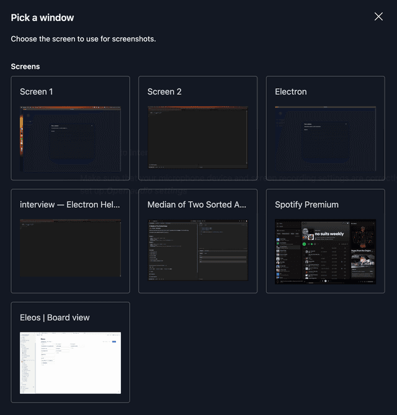Pick the Electron window preview image
Image resolution: width=397 pixels, height=415 pixels.
coord(325,138)
